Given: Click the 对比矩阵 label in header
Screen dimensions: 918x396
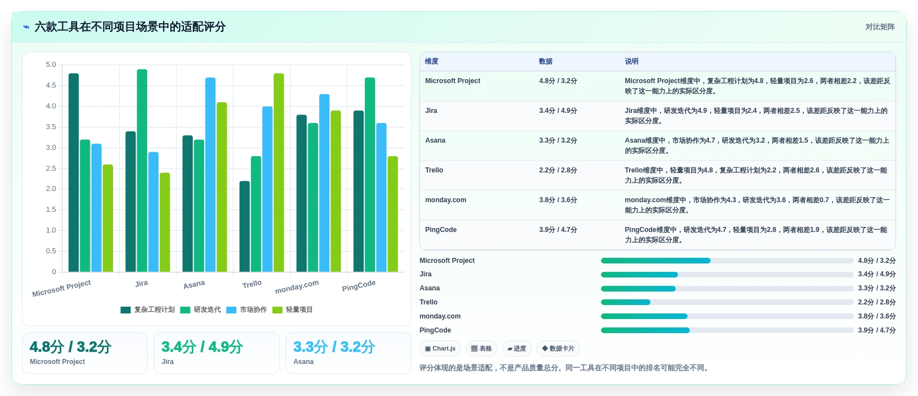Looking at the screenshot, I should coord(880,27).
